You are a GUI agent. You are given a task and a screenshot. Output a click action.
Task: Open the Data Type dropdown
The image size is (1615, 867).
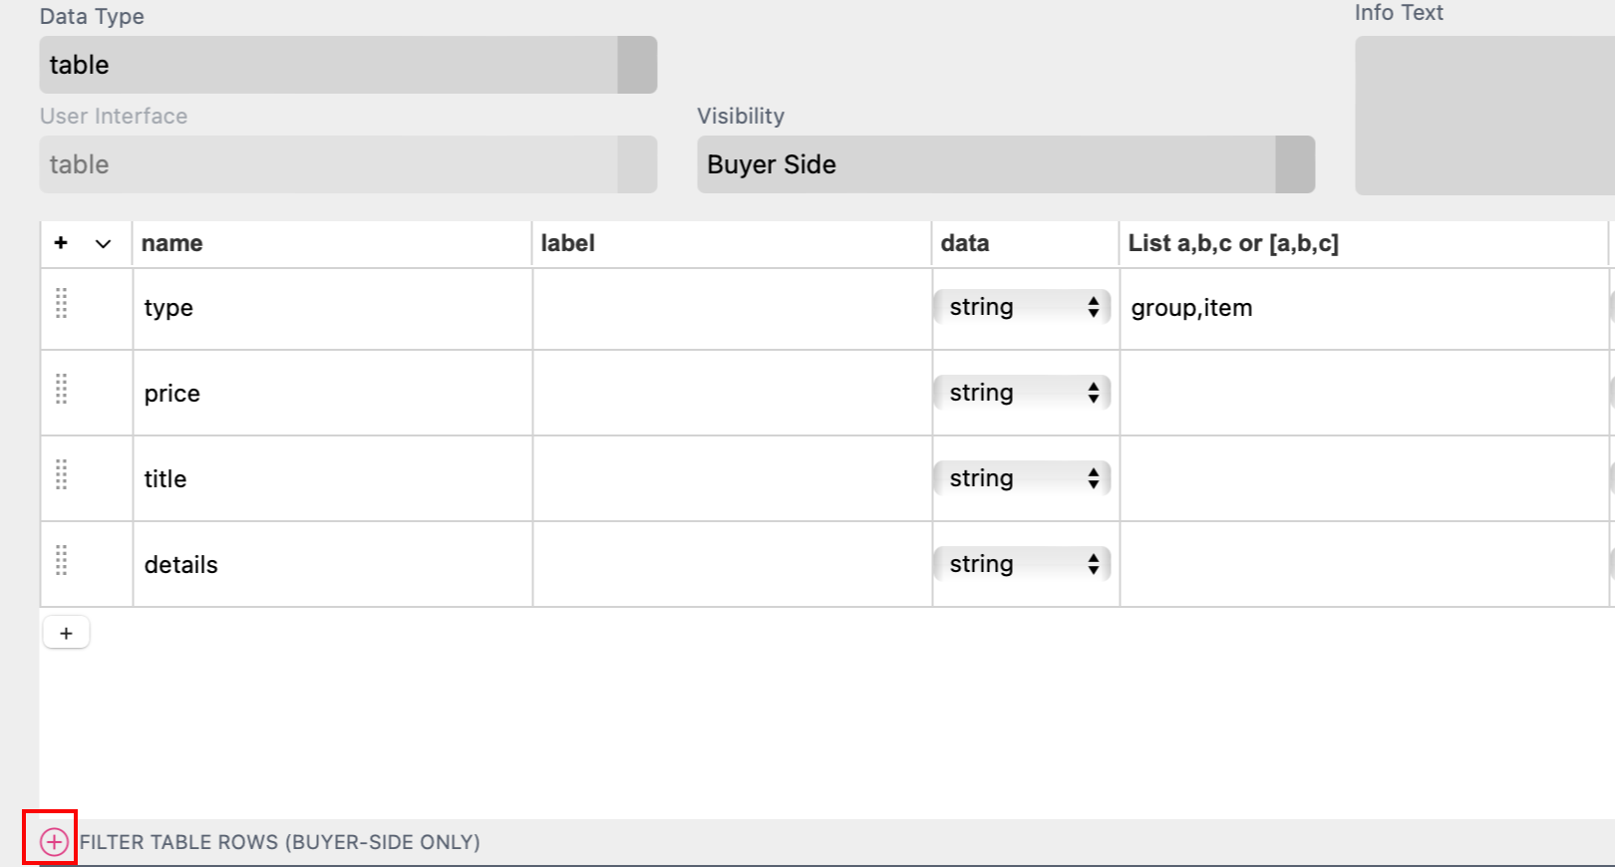pos(348,65)
